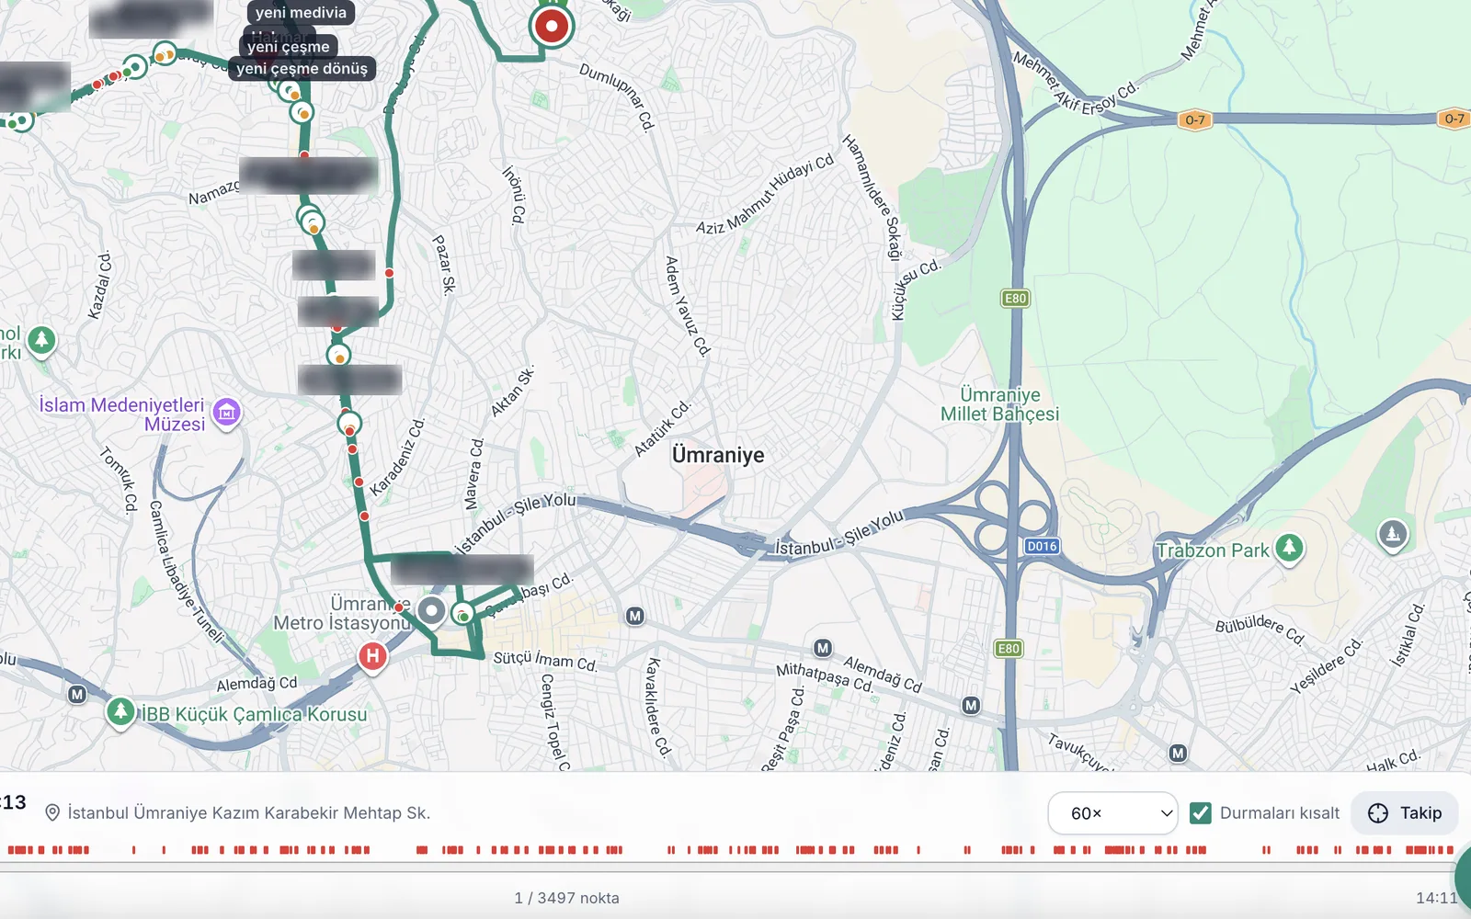
Task: Click the D016 road shield
Action: coord(1042,546)
